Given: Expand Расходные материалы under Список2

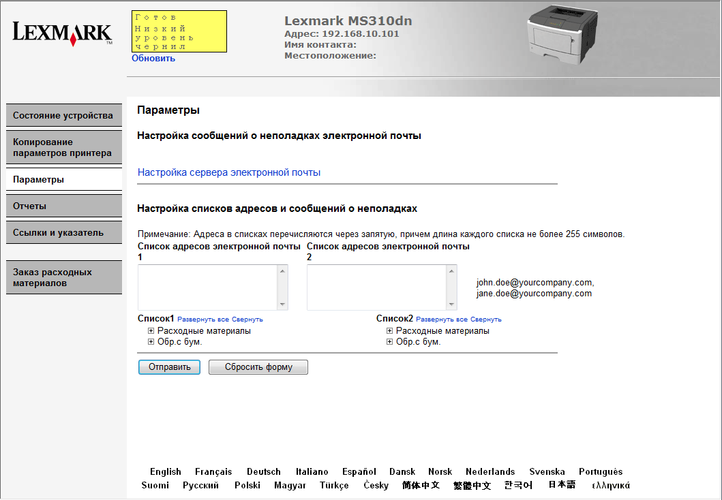Looking at the screenshot, I should point(389,331).
